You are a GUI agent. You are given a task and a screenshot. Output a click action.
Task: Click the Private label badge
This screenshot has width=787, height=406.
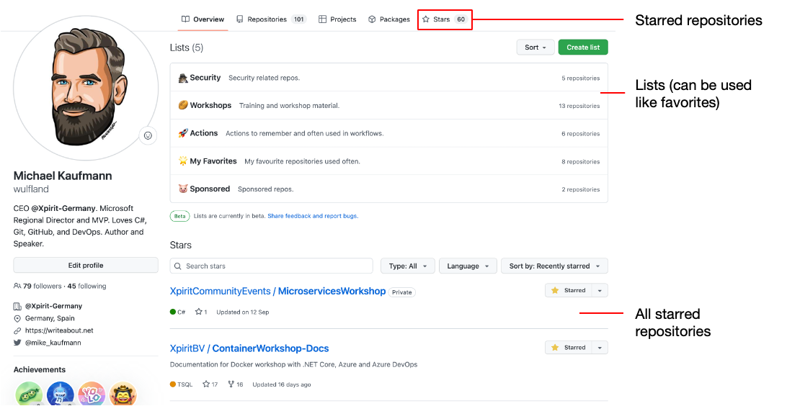pyautogui.click(x=402, y=292)
